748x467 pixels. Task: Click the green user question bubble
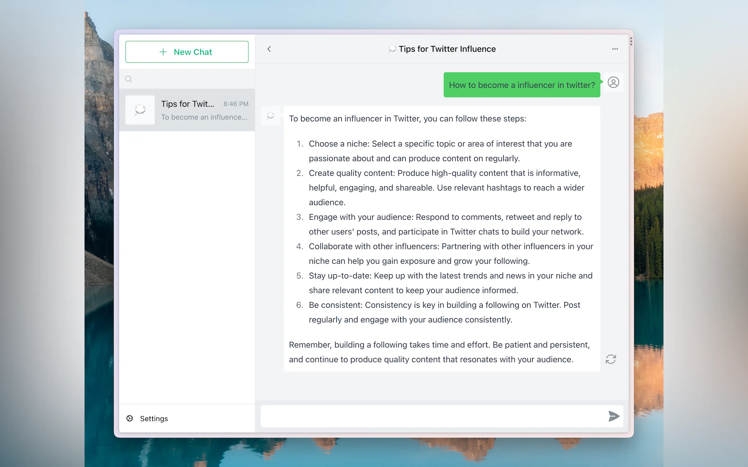tap(521, 85)
